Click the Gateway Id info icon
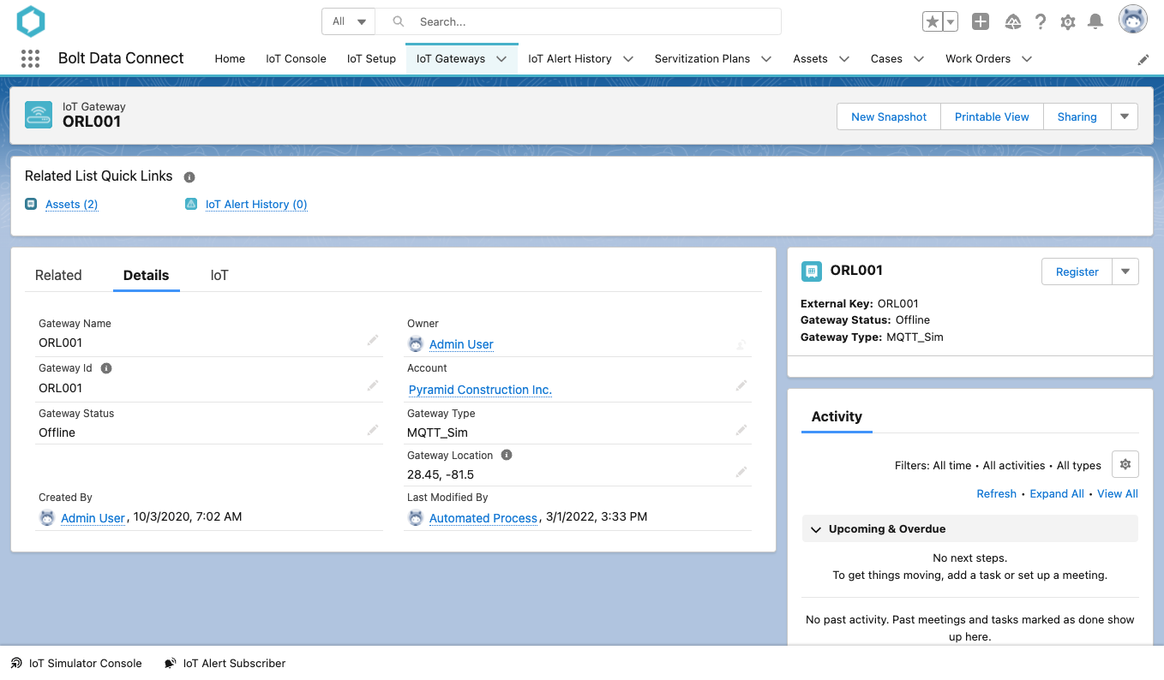 pos(106,368)
